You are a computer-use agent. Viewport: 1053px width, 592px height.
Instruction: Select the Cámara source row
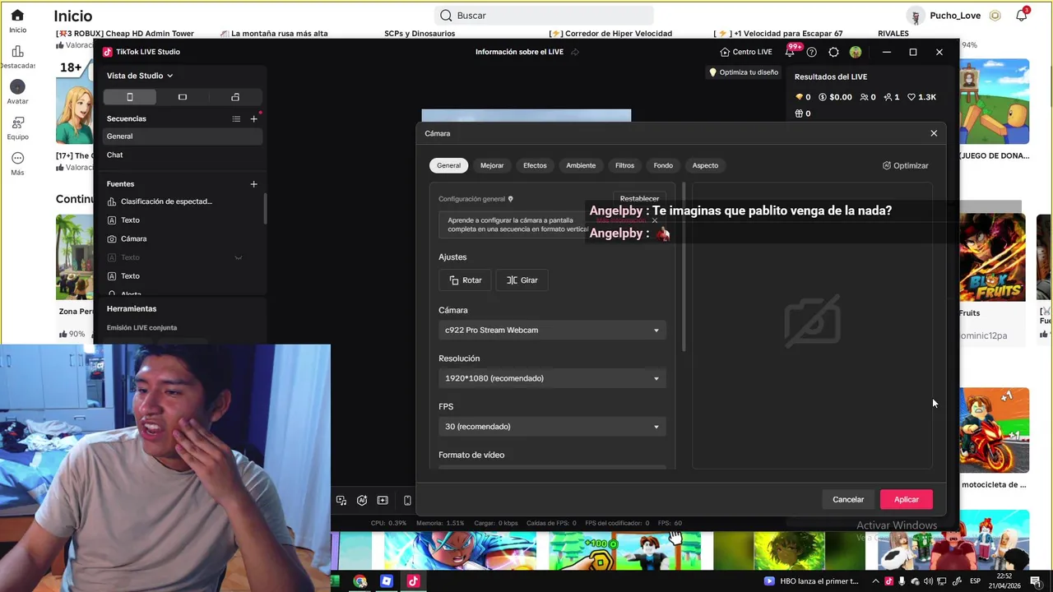tap(182, 238)
